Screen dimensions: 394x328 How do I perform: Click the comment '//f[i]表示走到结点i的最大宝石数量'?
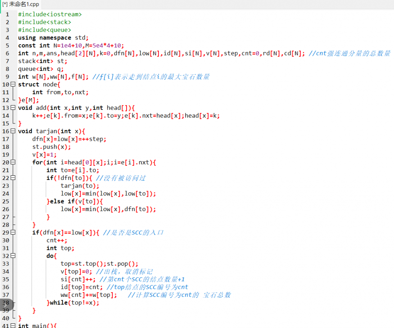click(151, 77)
